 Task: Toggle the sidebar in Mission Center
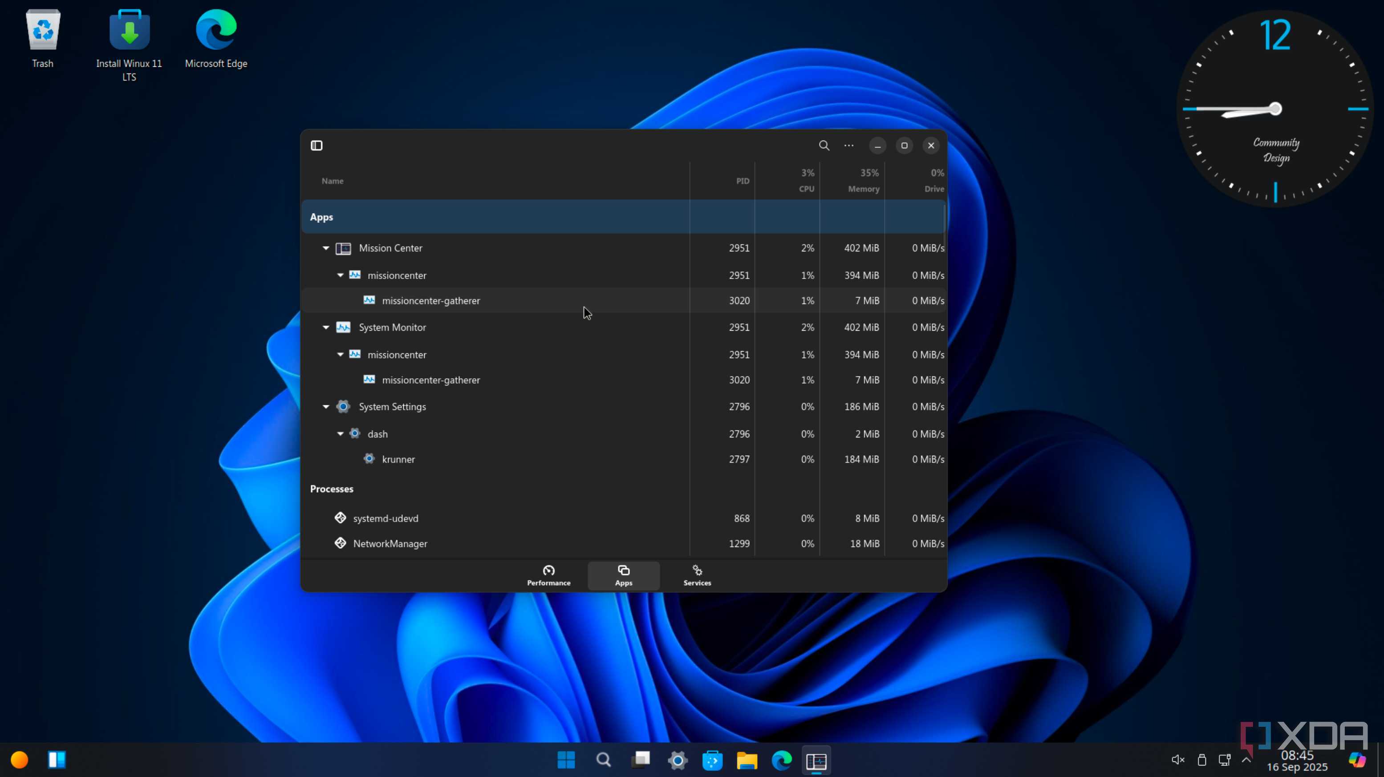[x=317, y=146]
